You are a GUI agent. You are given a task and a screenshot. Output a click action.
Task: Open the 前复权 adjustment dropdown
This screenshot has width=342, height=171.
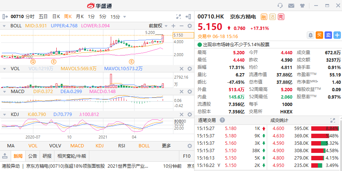click(158, 26)
